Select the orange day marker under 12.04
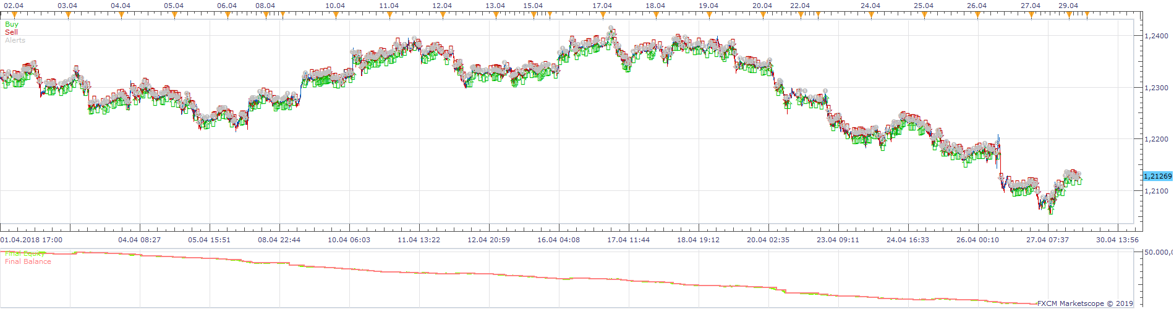 443,15
